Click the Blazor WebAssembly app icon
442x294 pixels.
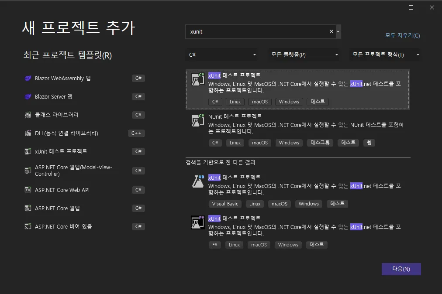28,78
